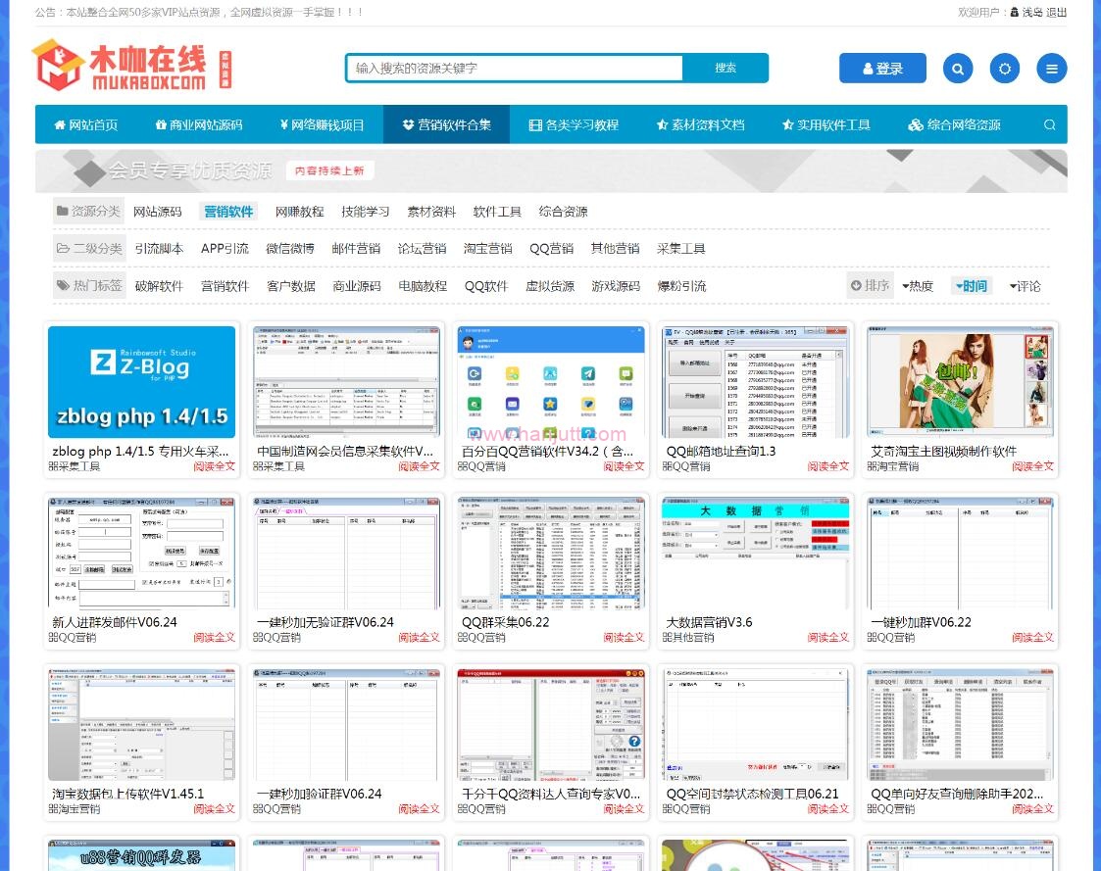Choose the 其他营销 subcategory
The image size is (1101, 871).
(x=615, y=249)
